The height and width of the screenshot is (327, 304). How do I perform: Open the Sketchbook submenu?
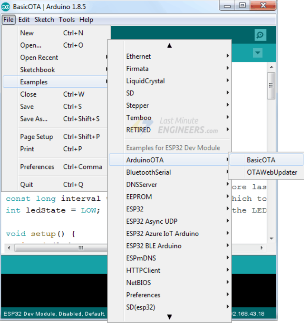point(37,70)
